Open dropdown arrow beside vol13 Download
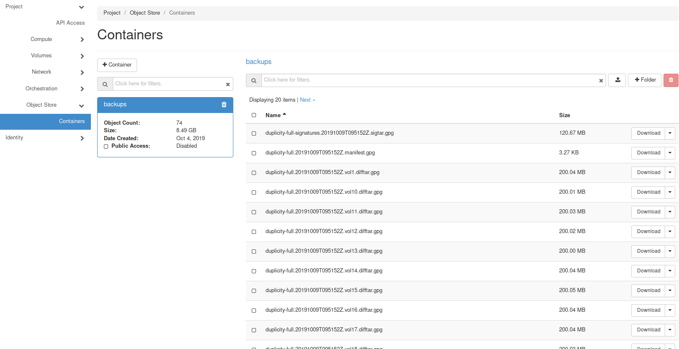 point(670,251)
